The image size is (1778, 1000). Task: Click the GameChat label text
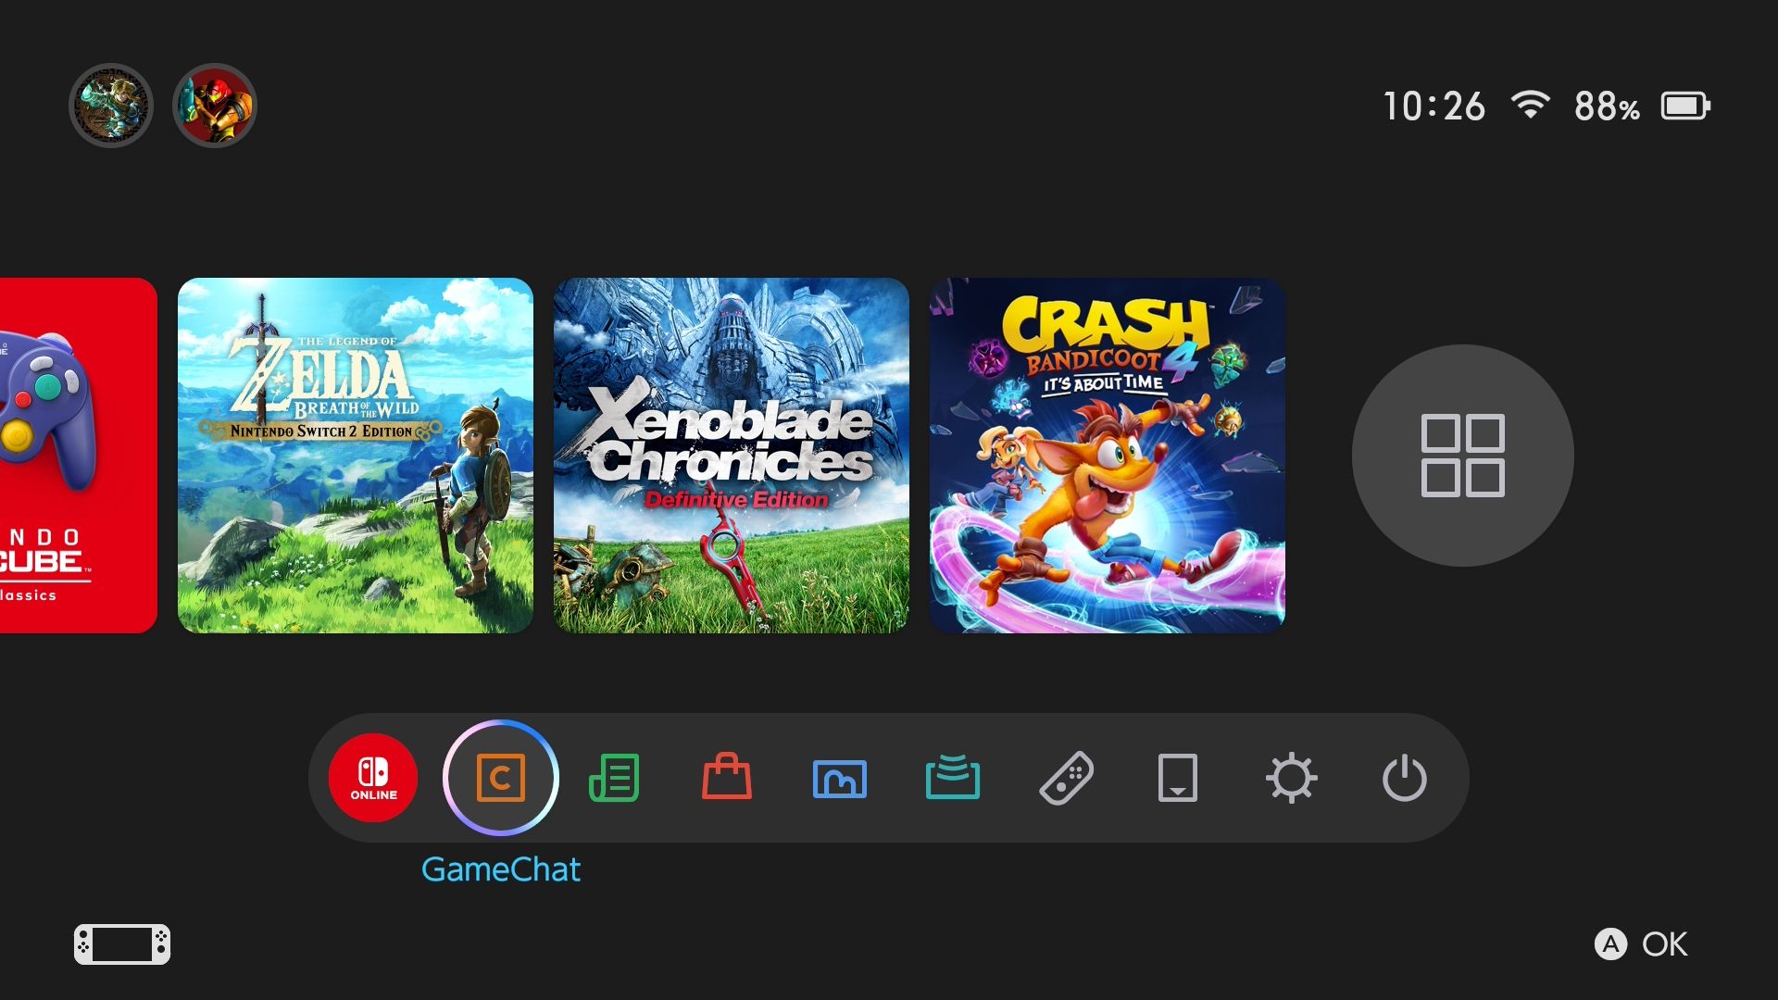(x=501, y=869)
